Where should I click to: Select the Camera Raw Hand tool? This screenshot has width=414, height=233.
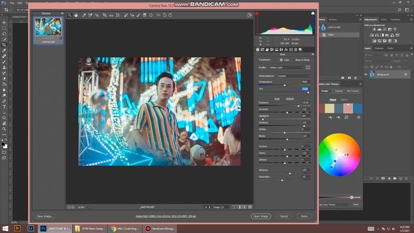(76, 16)
